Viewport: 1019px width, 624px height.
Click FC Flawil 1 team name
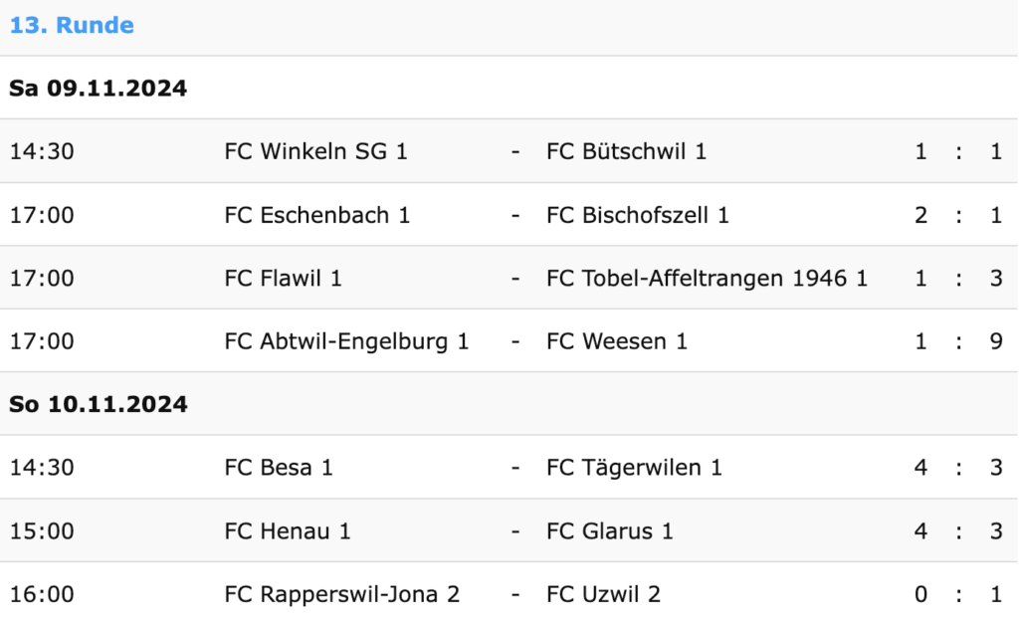283,279
